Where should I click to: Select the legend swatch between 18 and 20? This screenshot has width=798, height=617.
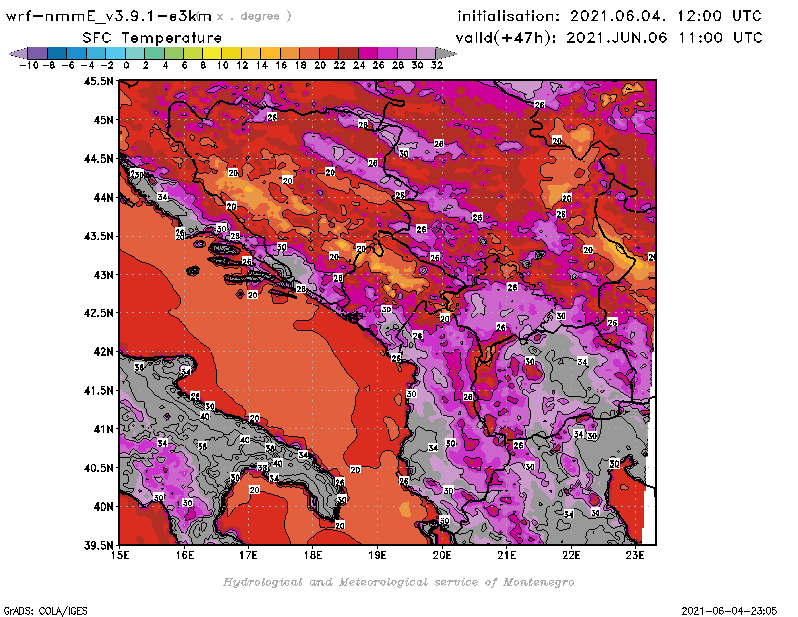pyautogui.click(x=309, y=53)
